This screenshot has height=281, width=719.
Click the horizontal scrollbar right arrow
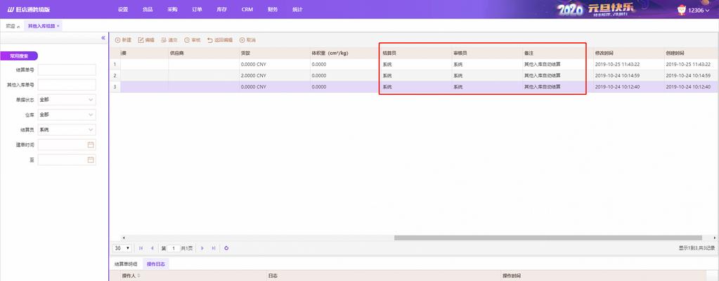[x=715, y=237]
